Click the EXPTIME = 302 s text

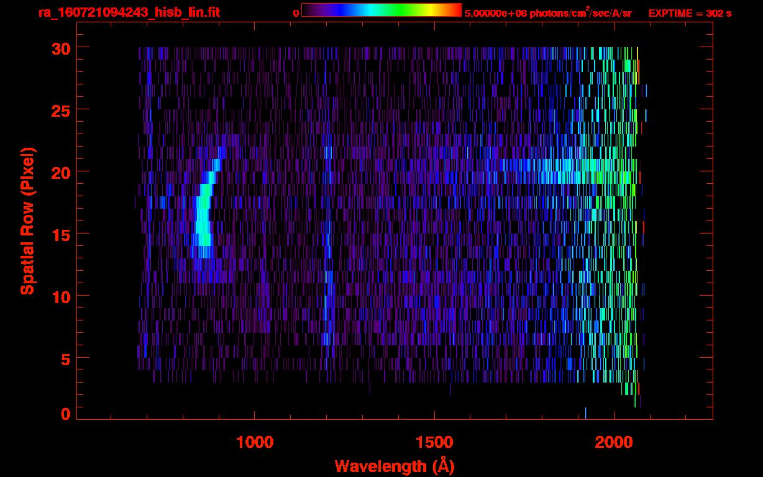coord(690,13)
